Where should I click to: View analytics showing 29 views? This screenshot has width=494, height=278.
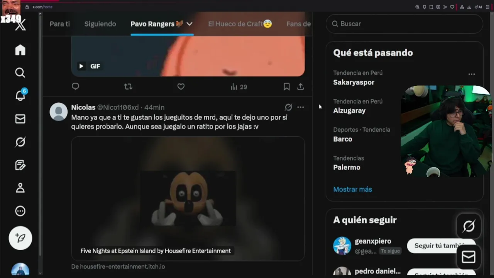[x=239, y=87]
